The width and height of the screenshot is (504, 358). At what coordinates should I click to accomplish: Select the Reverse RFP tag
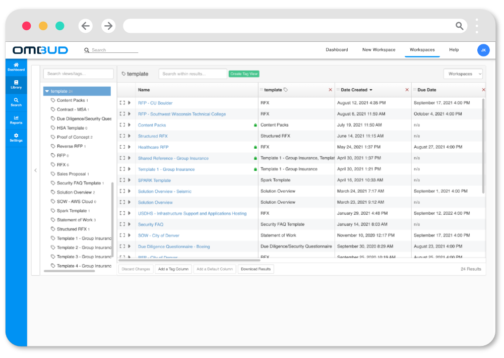[71, 146]
